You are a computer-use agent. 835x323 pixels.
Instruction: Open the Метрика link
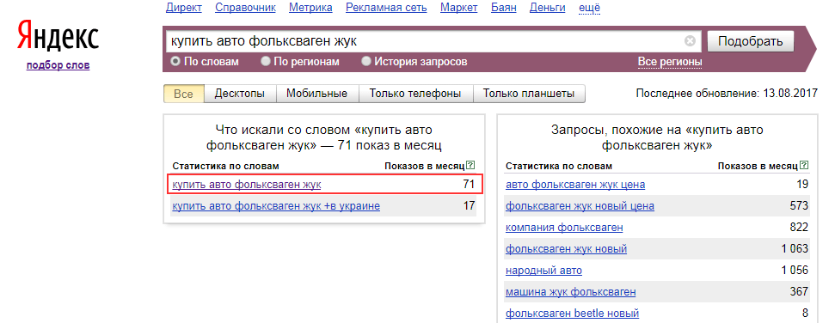click(310, 8)
